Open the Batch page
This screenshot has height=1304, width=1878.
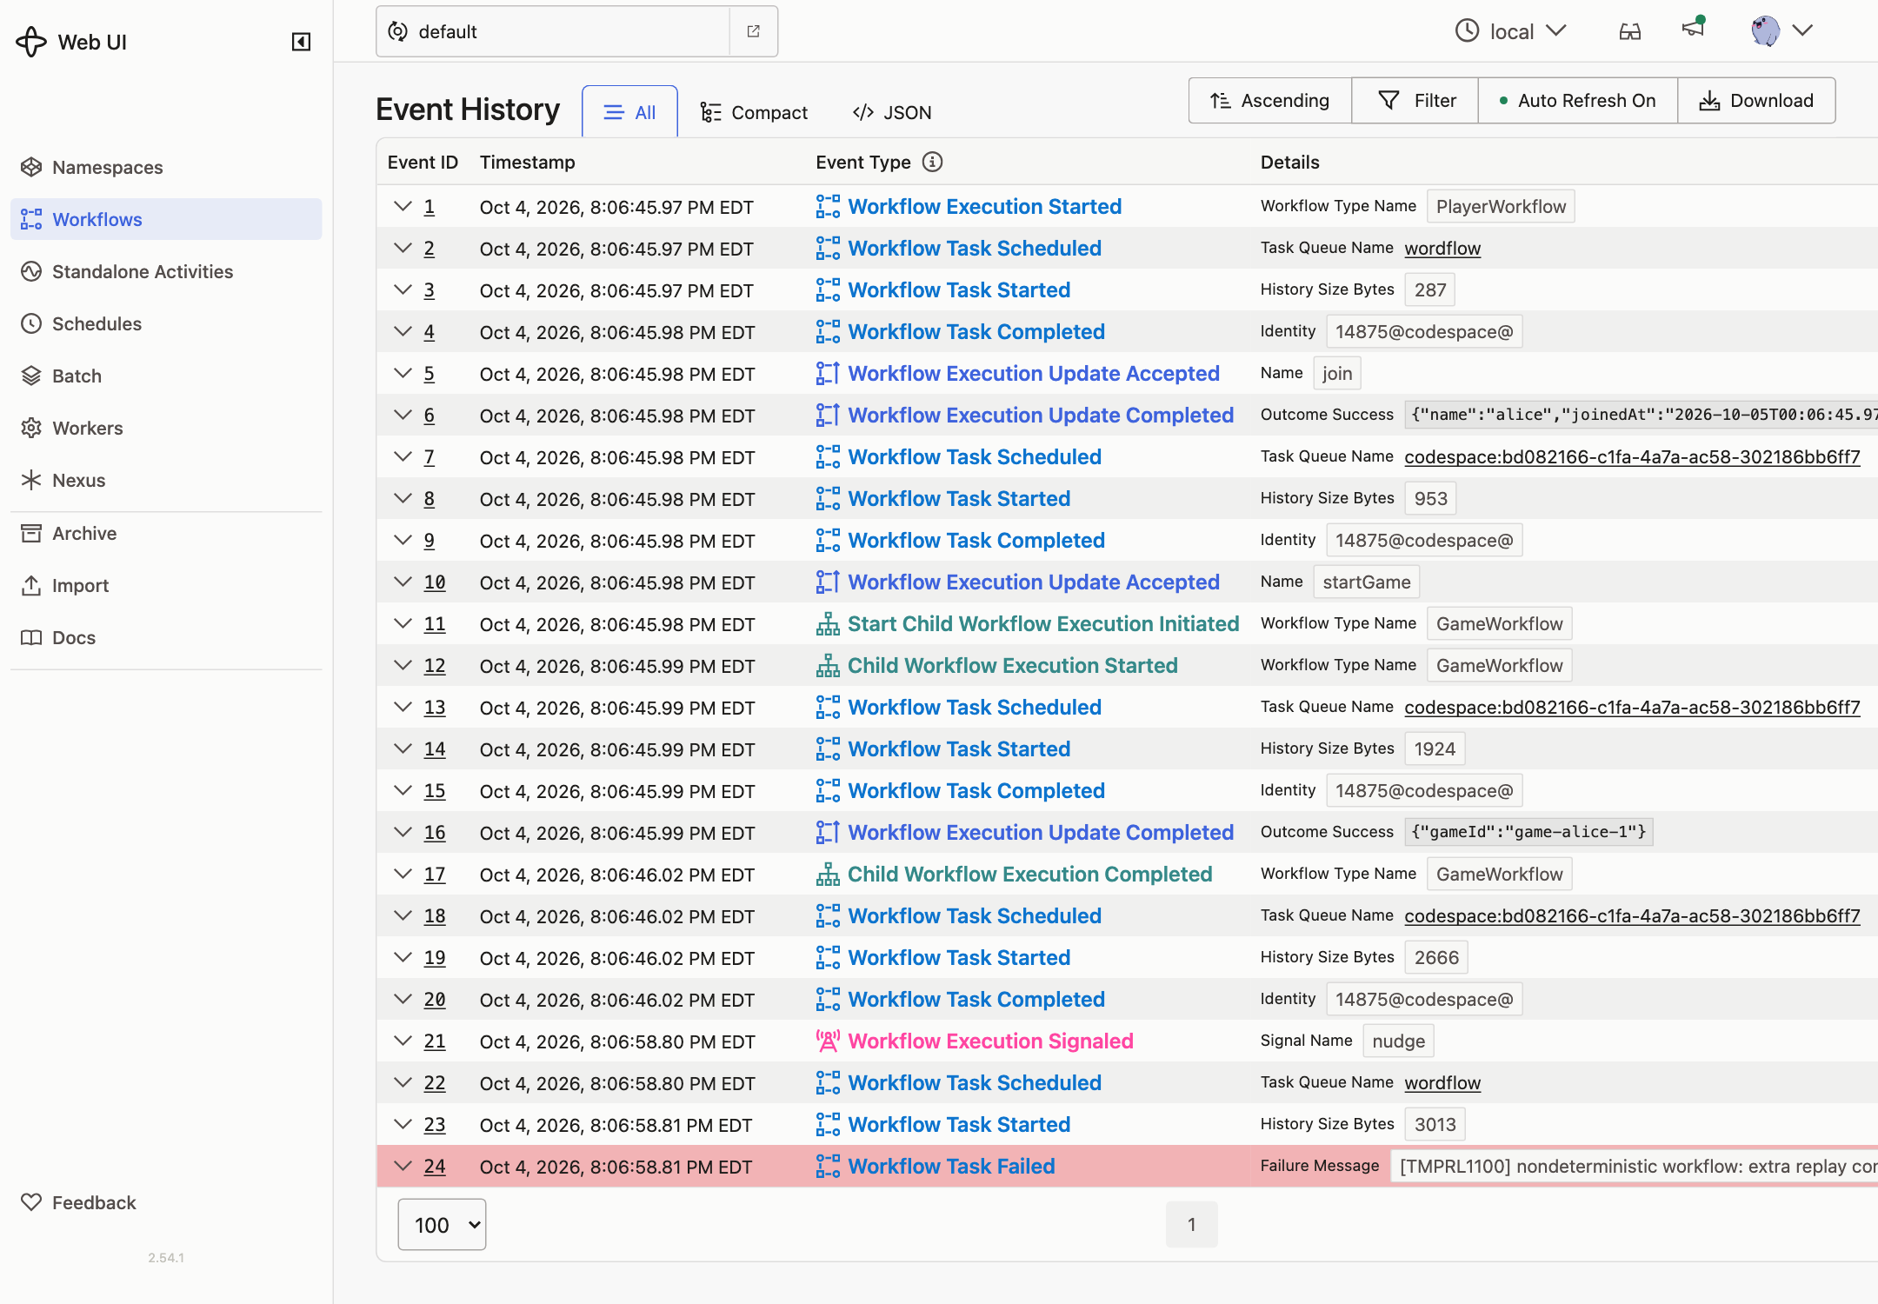(166, 376)
